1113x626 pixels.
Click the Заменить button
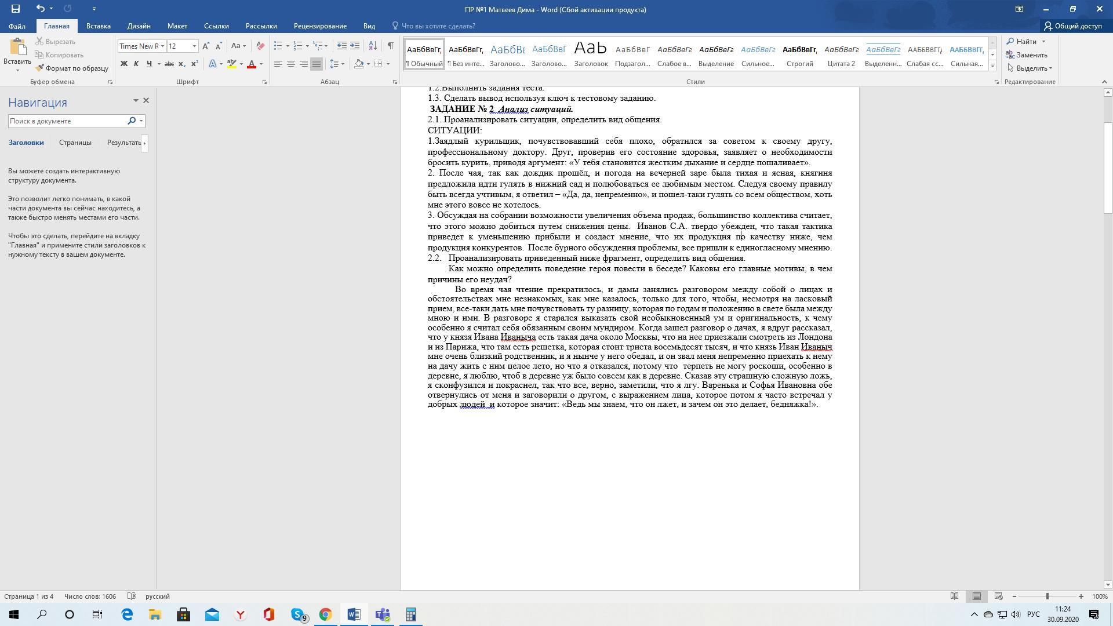coord(1027,55)
